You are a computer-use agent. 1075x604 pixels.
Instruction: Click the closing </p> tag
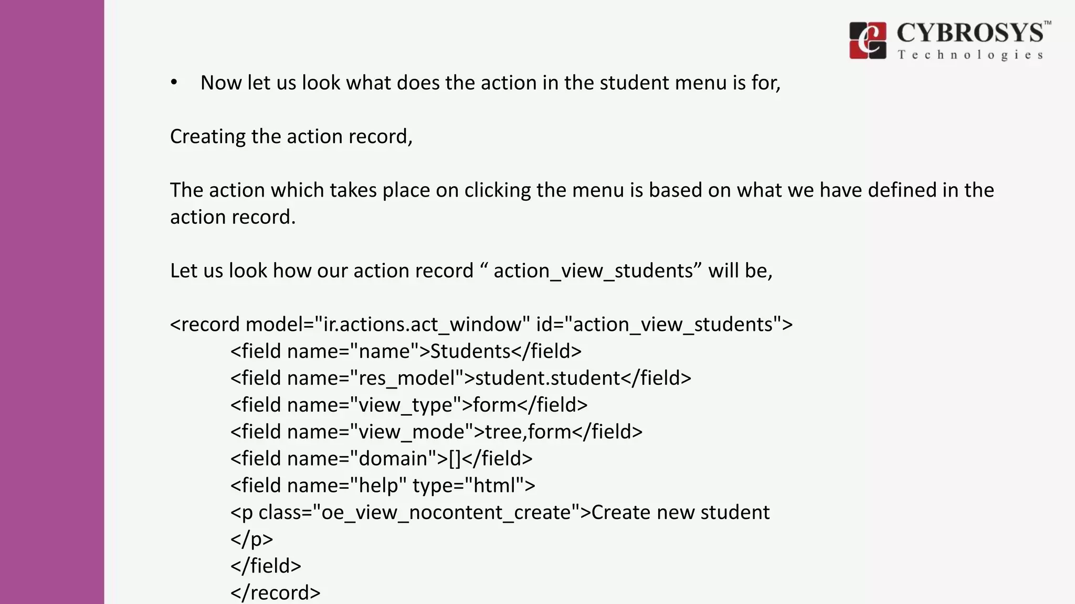tap(251, 539)
